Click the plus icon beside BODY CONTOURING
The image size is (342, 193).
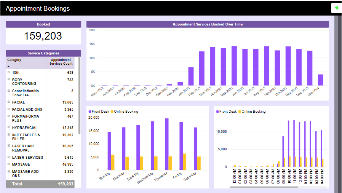[x=9, y=80]
